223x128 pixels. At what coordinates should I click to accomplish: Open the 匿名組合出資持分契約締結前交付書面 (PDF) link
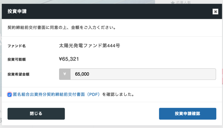click(57, 95)
